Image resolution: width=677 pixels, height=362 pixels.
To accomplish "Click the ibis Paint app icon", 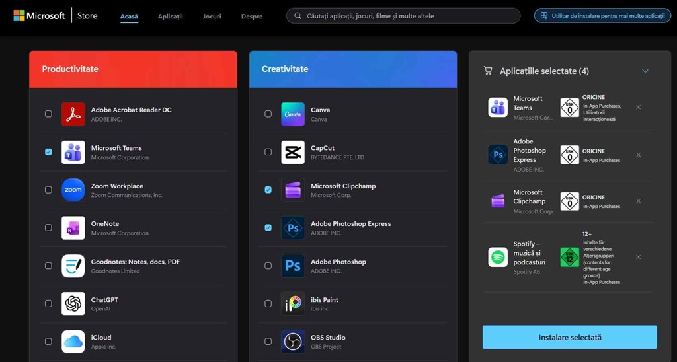I will (x=293, y=304).
